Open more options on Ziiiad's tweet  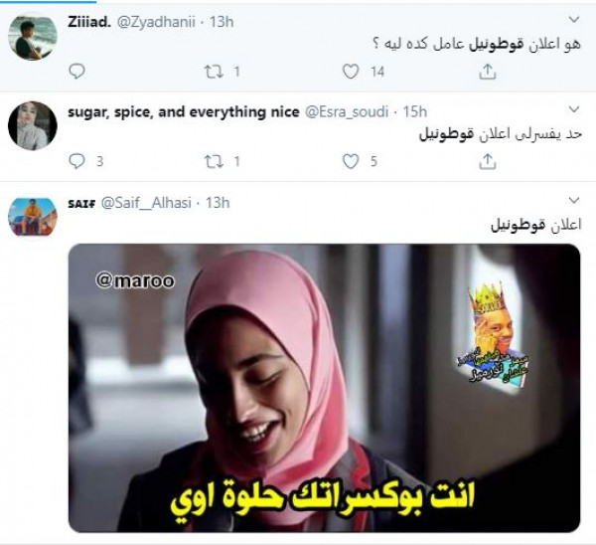pyautogui.click(x=573, y=19)
